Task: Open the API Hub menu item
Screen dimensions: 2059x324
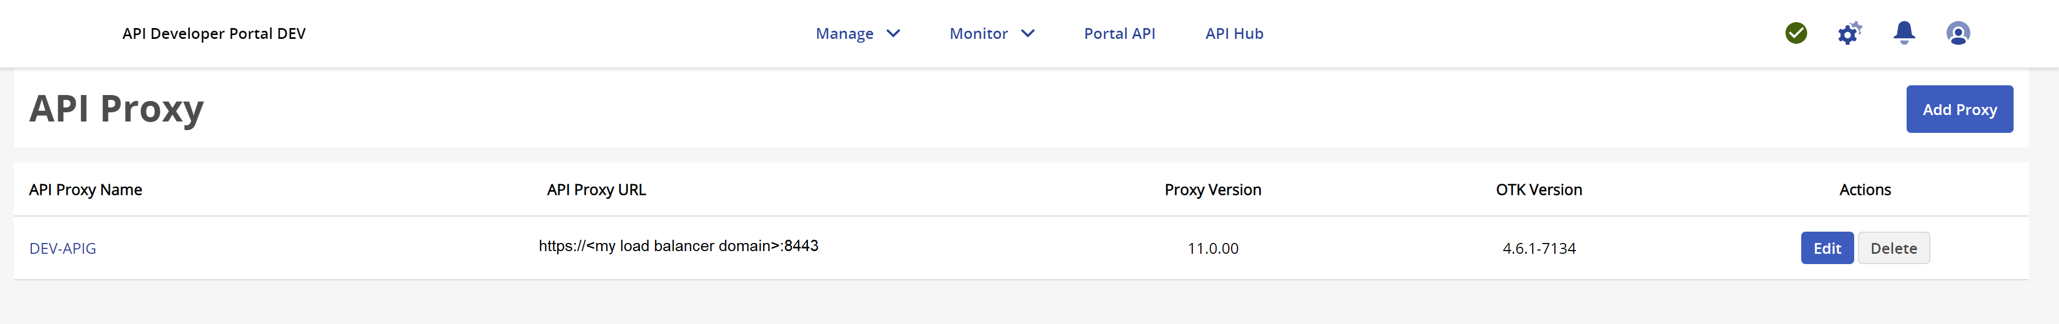Action: [x=1234, y=33]
